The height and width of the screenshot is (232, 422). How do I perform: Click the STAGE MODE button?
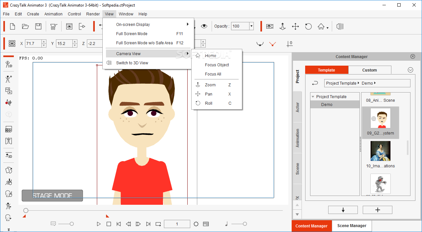(52, 196)
